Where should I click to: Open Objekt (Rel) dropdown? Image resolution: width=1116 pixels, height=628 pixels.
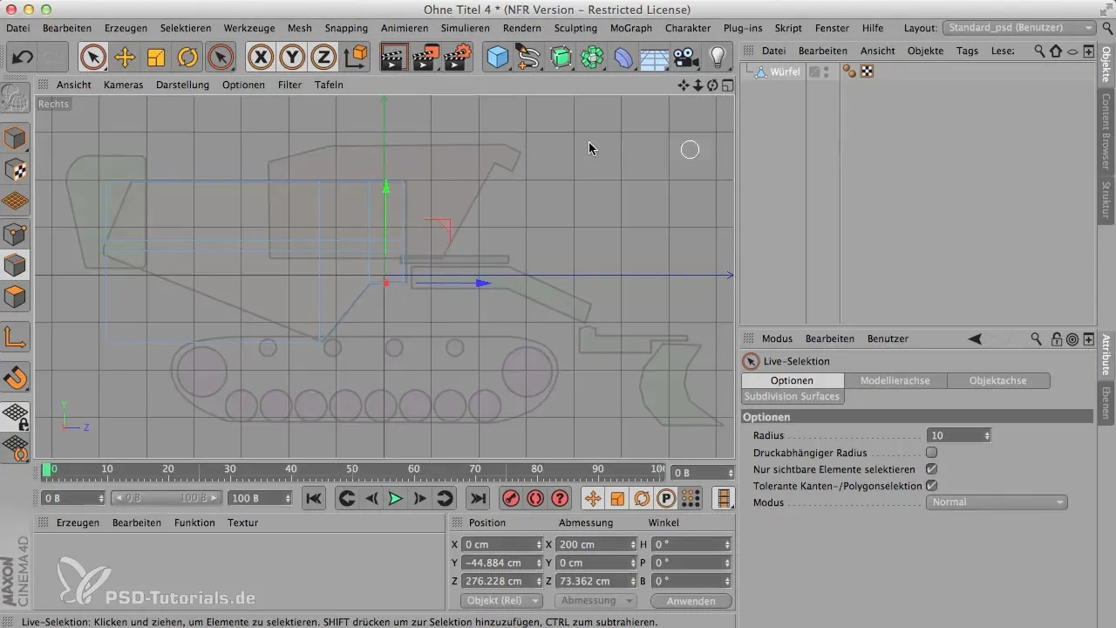501,601
